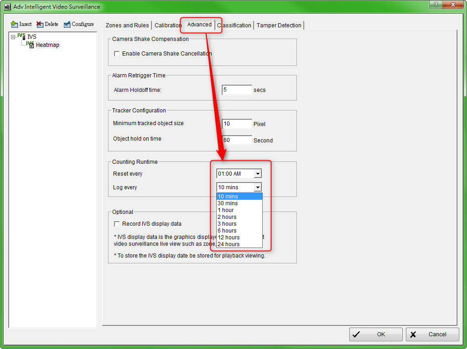The height and width of the screenshot is (349, 467).
Task: Enable Camera Shake Cancellation checkbox
Action: coord(117,54)
